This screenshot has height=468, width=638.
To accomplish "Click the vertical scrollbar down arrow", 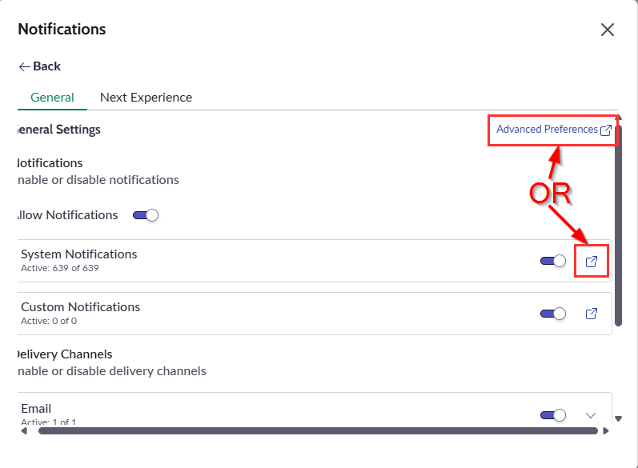I will pyautogui.click(x=618, y=418).
